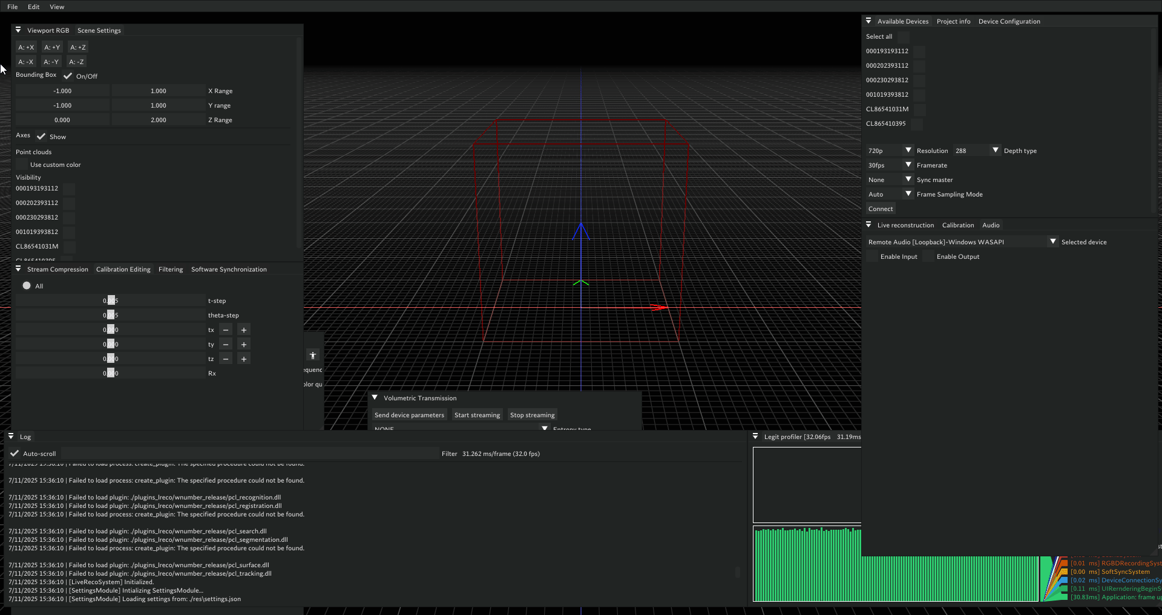Select the A:+X viewport alignment icon
Image resolution: width=1162 pixels, height=615 pixels.
click(x=26, y=47)
